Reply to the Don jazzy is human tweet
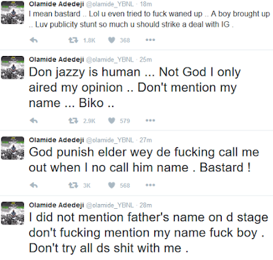The height and width of the screenshot is (260, 273). (33, 121)
